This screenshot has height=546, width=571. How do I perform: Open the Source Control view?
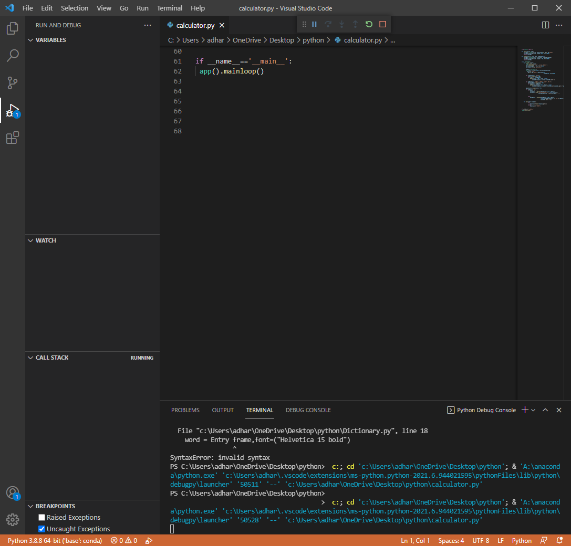(x=13, y=83)
